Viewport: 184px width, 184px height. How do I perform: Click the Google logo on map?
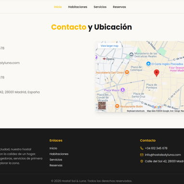point(157,107)
